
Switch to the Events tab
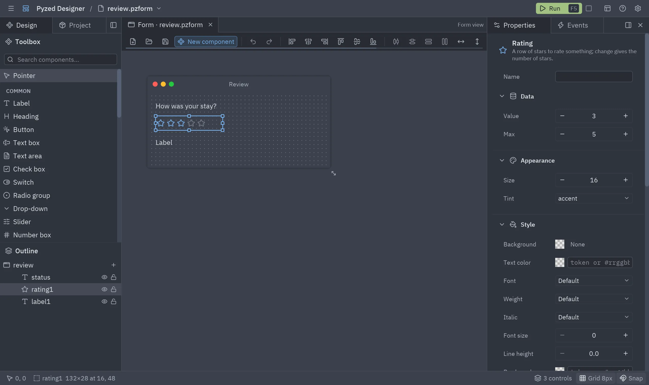tap(577, 25)
